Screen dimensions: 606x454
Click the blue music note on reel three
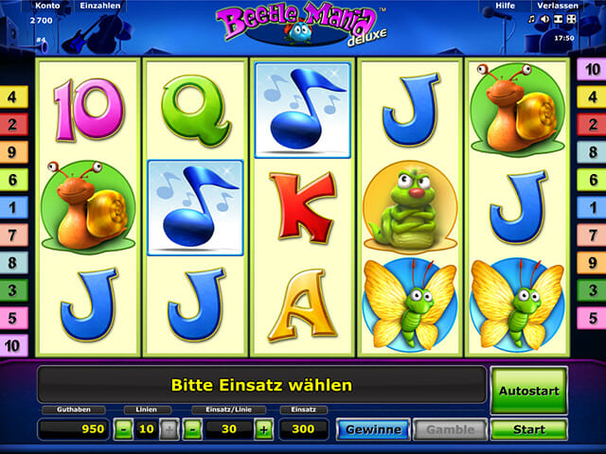point(303,110)
